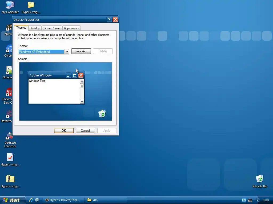Screen dimensions: 273x204
Task: Click the sample window scroll down arrow
Action: point(82,101)
